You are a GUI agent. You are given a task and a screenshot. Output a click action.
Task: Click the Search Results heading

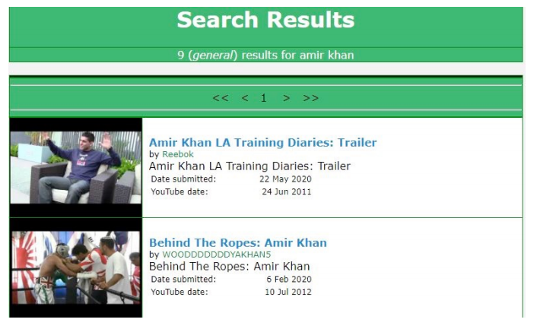pos(265,20)
